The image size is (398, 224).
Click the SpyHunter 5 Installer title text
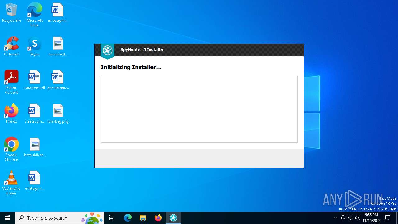click(142, 50)
